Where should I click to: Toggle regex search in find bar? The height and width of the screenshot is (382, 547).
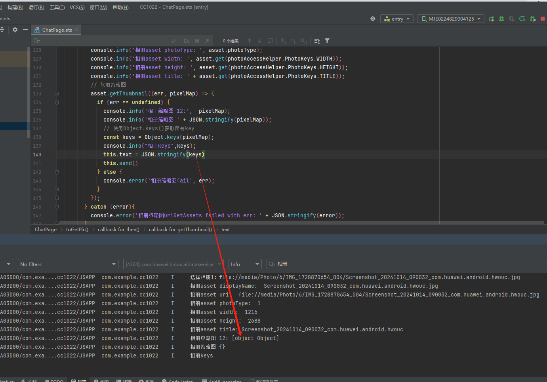click(207, 41)
